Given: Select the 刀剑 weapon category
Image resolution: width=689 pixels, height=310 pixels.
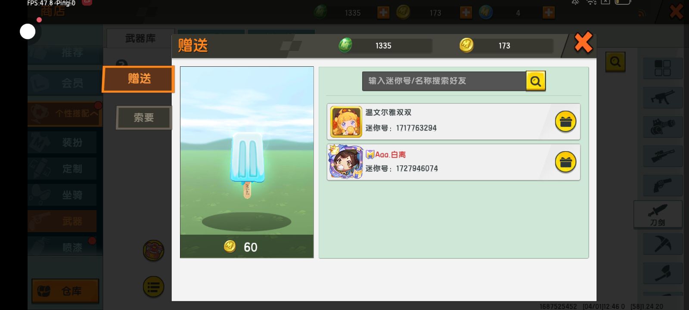Looking at the screenshot, I should pos(658,214).
